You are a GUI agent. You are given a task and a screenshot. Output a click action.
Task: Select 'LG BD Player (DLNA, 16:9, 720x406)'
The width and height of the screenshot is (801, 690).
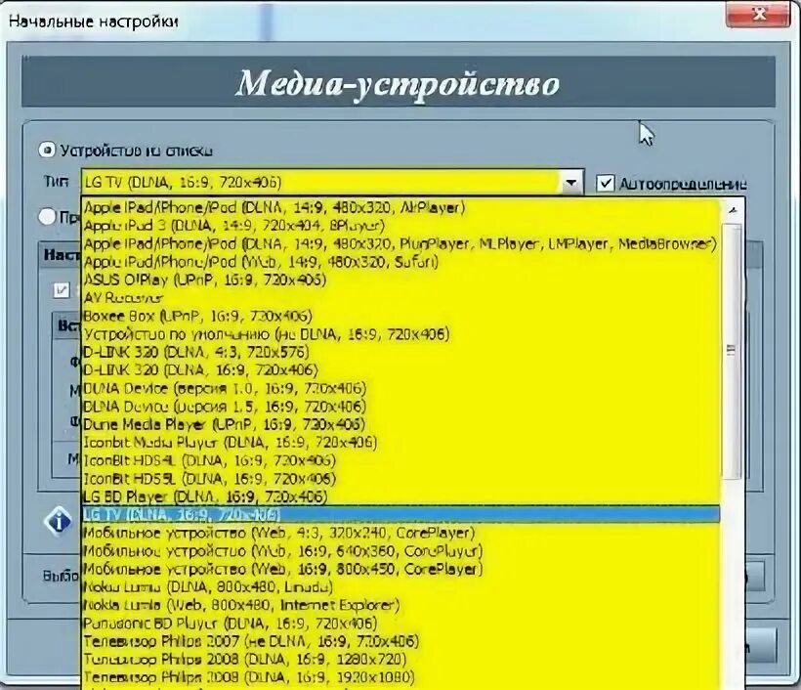(400, 496)
